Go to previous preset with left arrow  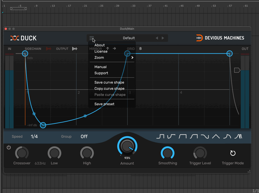(x=157, y=38)
